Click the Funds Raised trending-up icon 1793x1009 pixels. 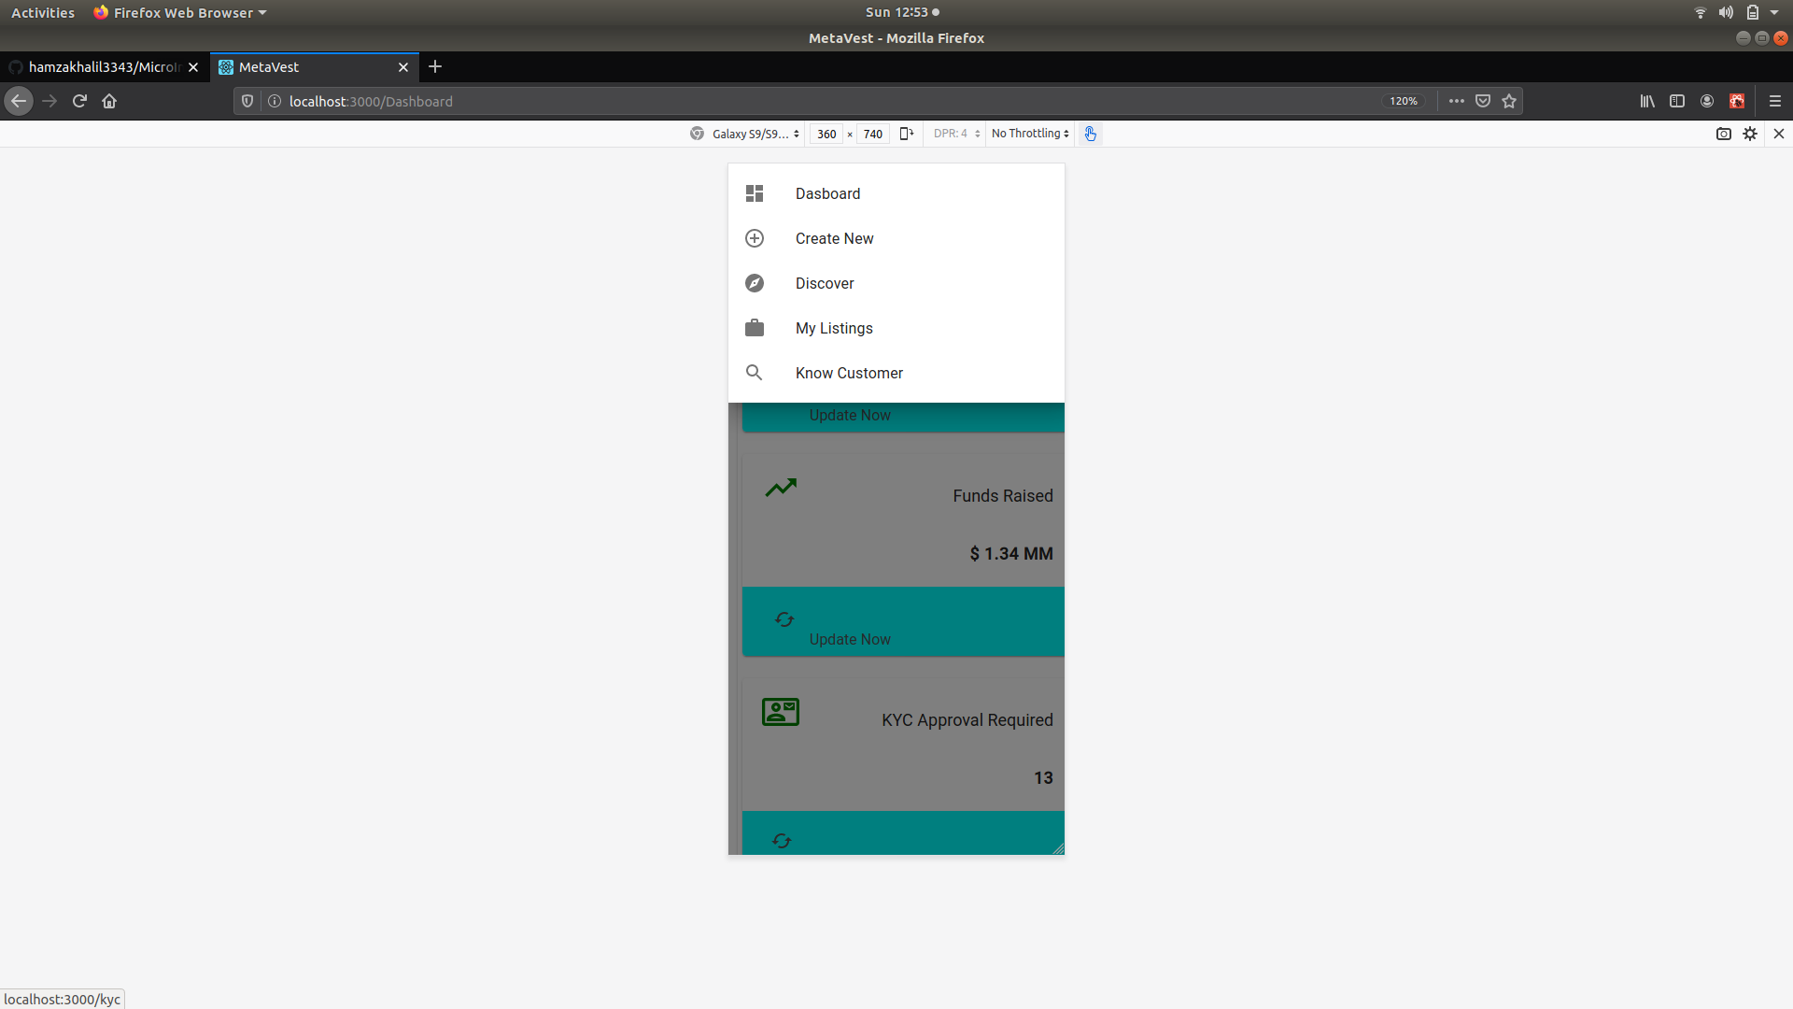click(781, 488)
